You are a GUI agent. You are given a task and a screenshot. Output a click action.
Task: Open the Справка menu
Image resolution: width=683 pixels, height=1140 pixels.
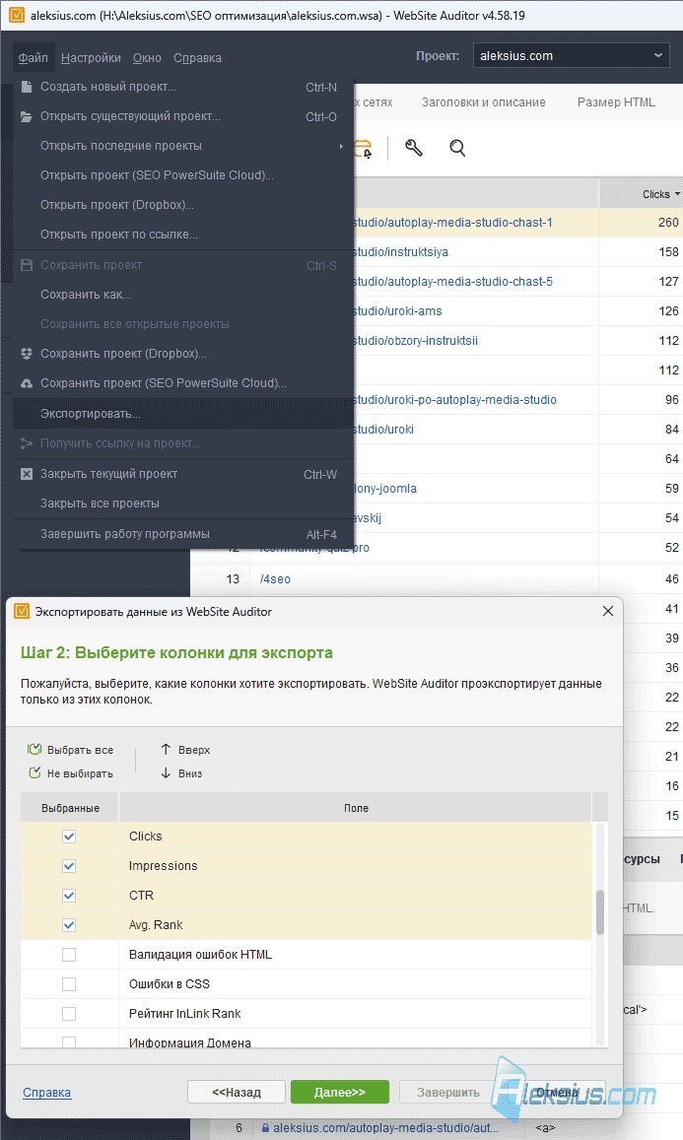coord(197,57)
